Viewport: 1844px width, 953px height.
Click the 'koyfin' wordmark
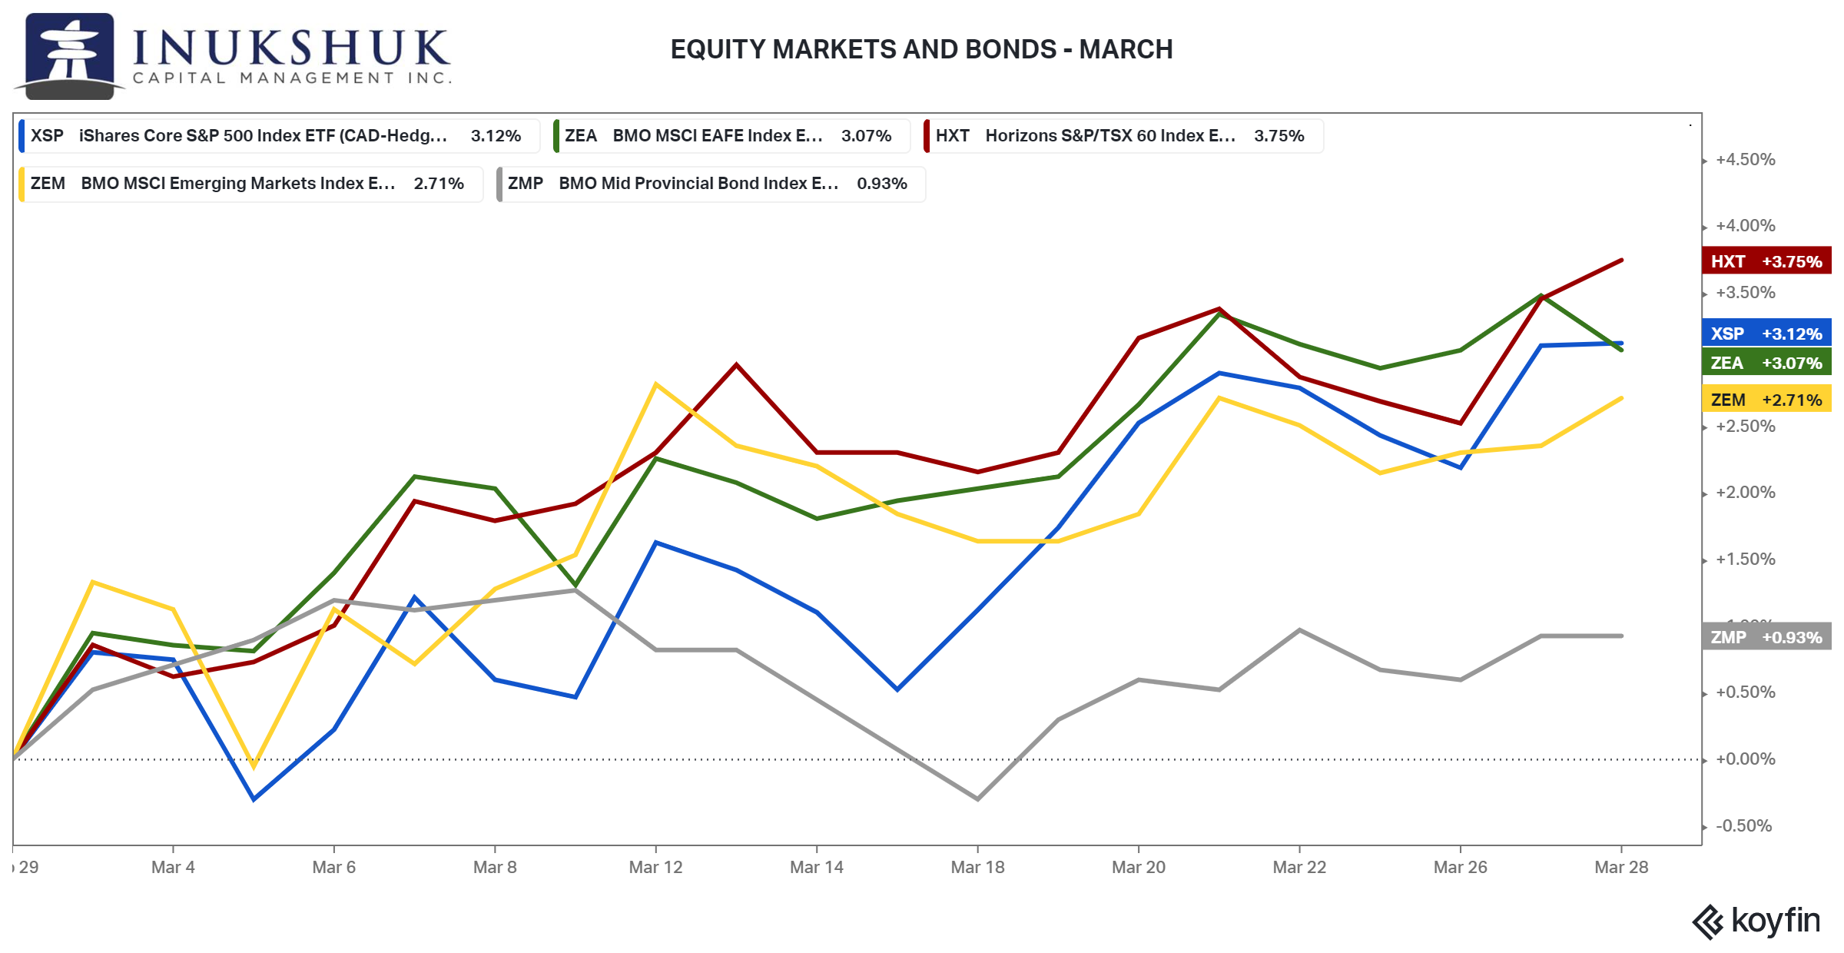click(x=1776, y=920)
